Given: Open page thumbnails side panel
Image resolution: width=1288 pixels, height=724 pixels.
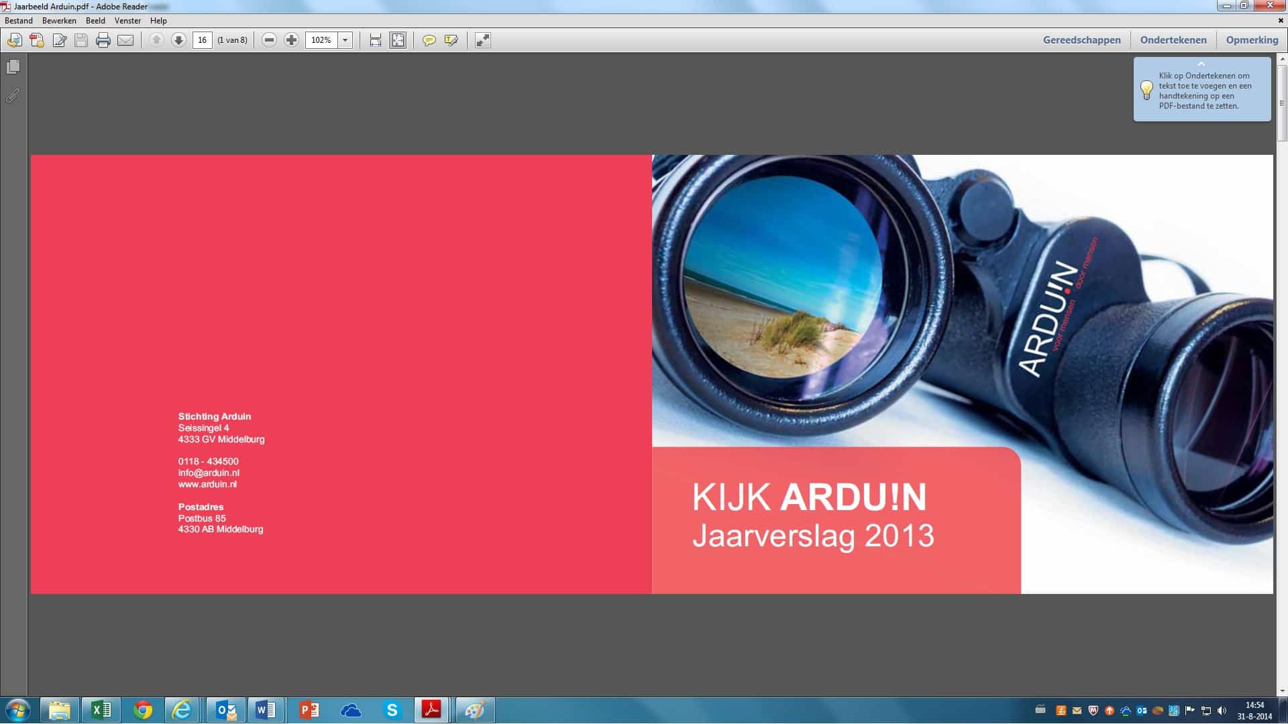Looking at the screenshot, I should (13, 67).
